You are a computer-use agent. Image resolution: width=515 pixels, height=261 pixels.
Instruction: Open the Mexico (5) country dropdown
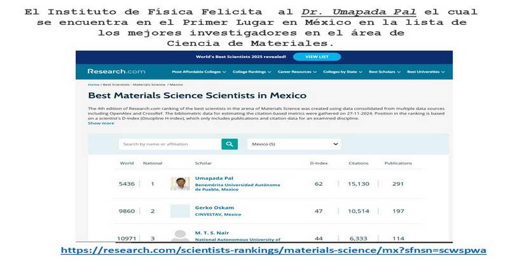[x=294, y=144]
